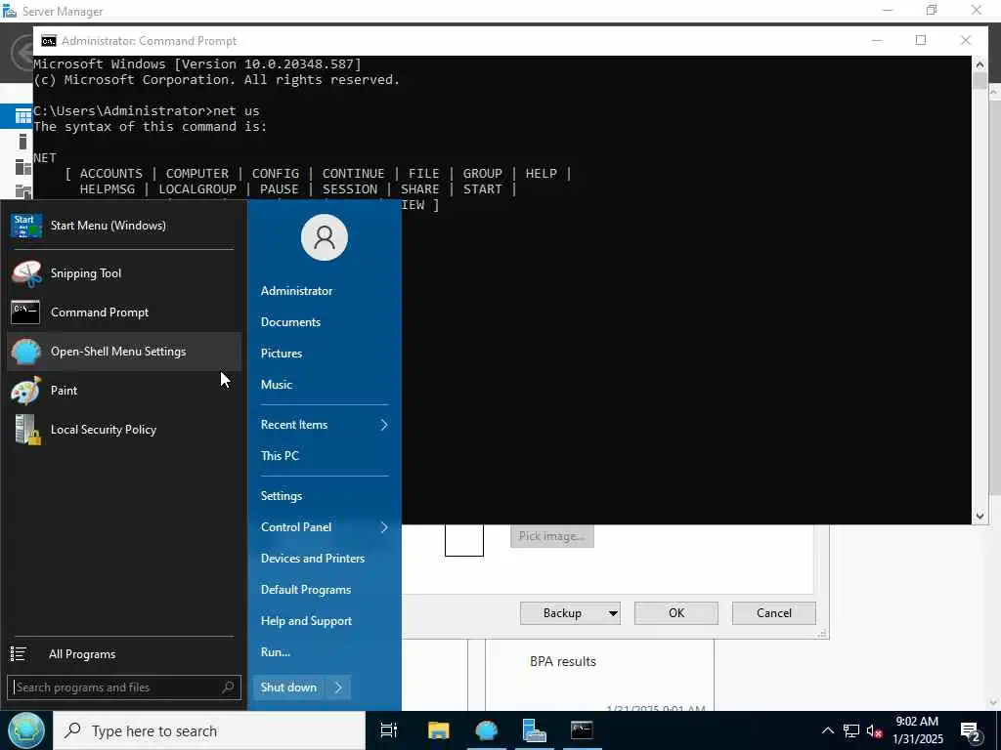Open Task View on taskbar
The height and width of the screenshot is (750, 1001).
(388, 730)
